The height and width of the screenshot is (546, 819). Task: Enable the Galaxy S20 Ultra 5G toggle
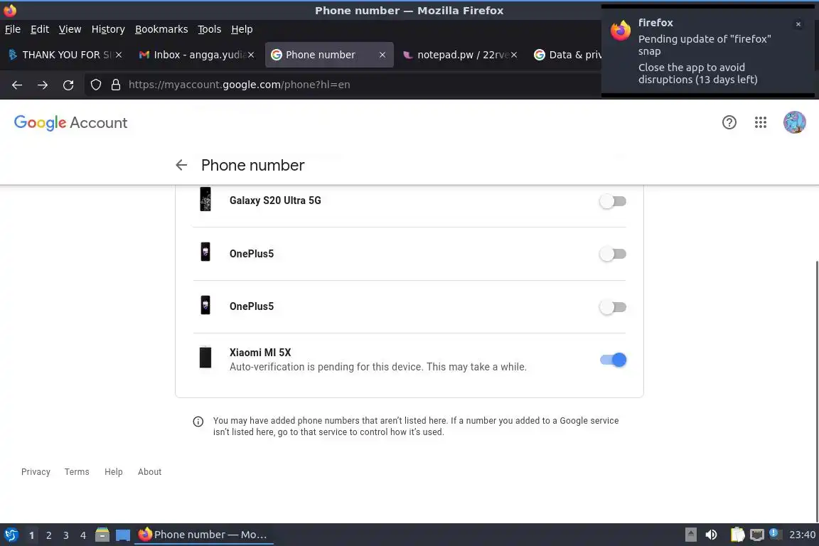(613, 201)
